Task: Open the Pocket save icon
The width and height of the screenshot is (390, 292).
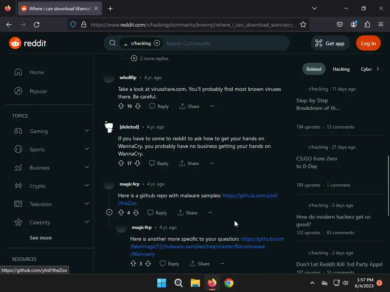Action: (x=340, y=24)
